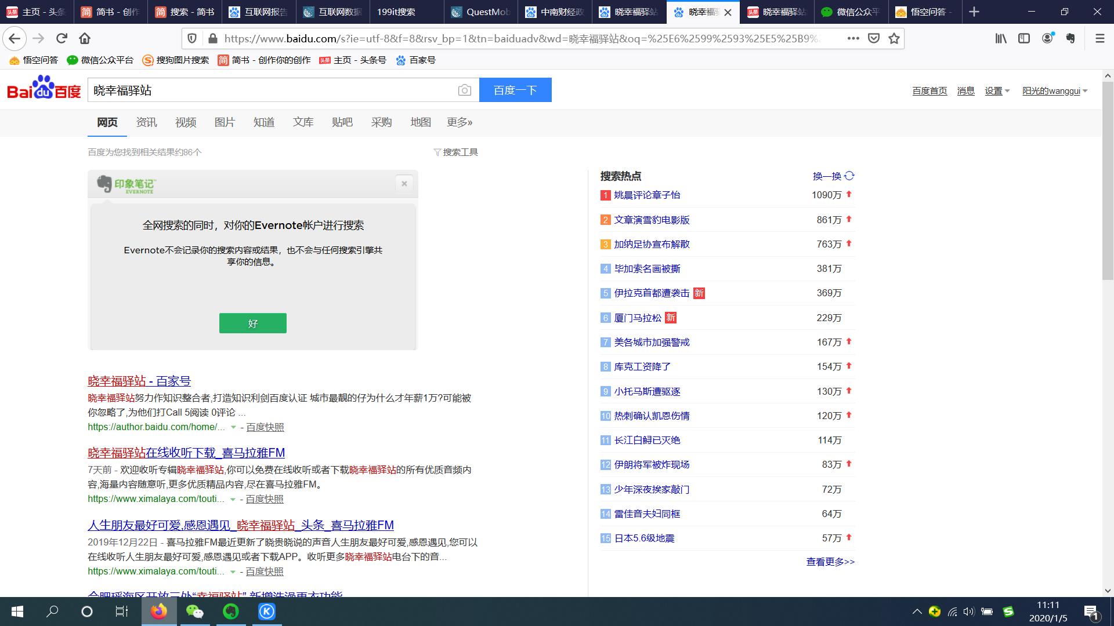Image resolution: width=1114 pixels, height=626 pixels.
Task: Open Windows Start menu
Action: pos(17,612)
